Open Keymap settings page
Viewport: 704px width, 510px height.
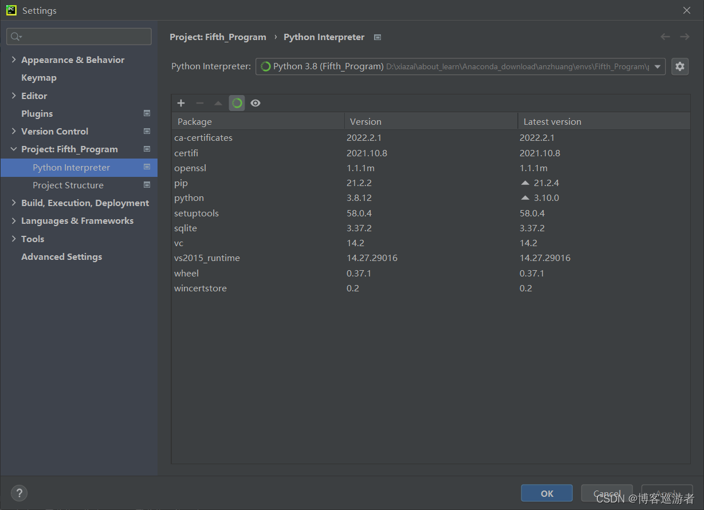(39, 77)
